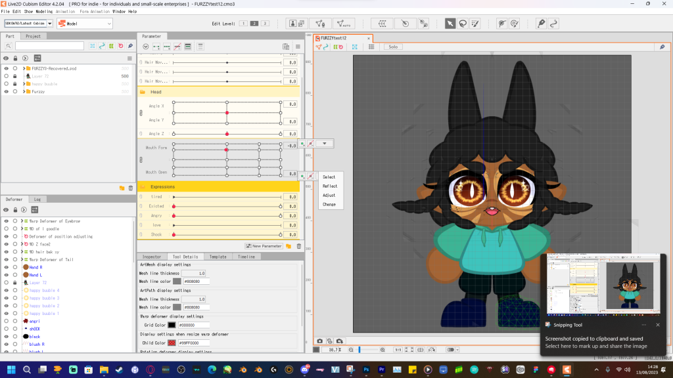The width and height of the screenshot is (673, 378).
Task: Toggle the grid display in canvas toolbar
Action: [x=371, y=47]
